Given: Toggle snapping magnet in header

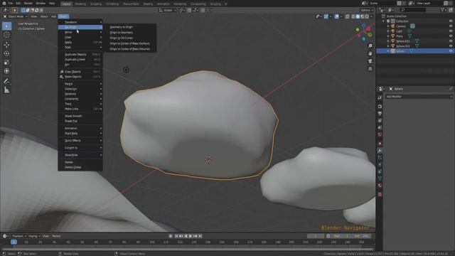Looking at the screenshot, I should (189, 10).
